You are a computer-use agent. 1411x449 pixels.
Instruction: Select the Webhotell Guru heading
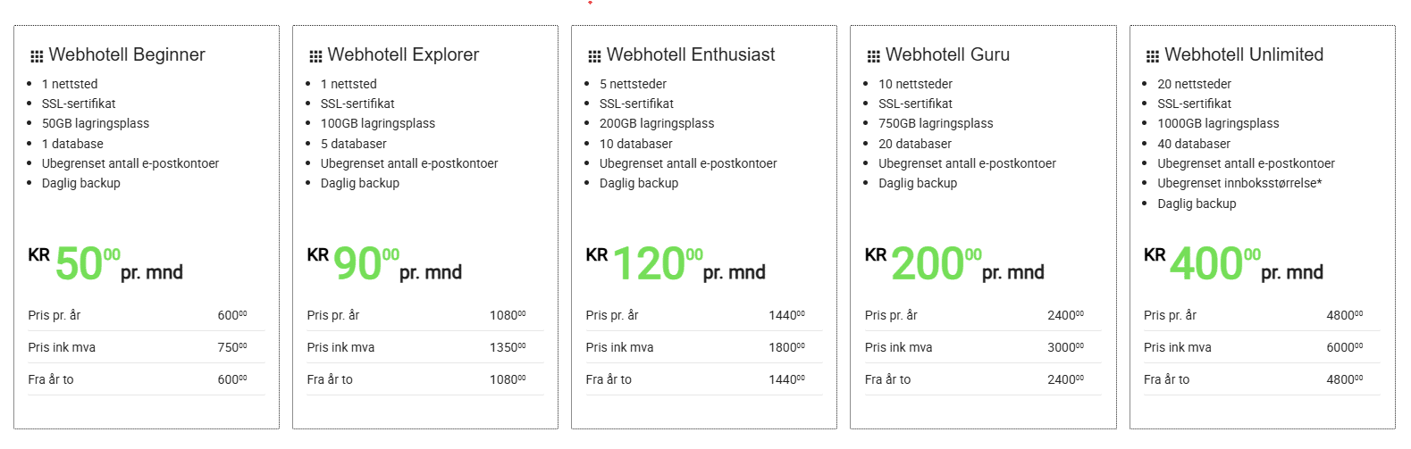[x=947, y=54]
